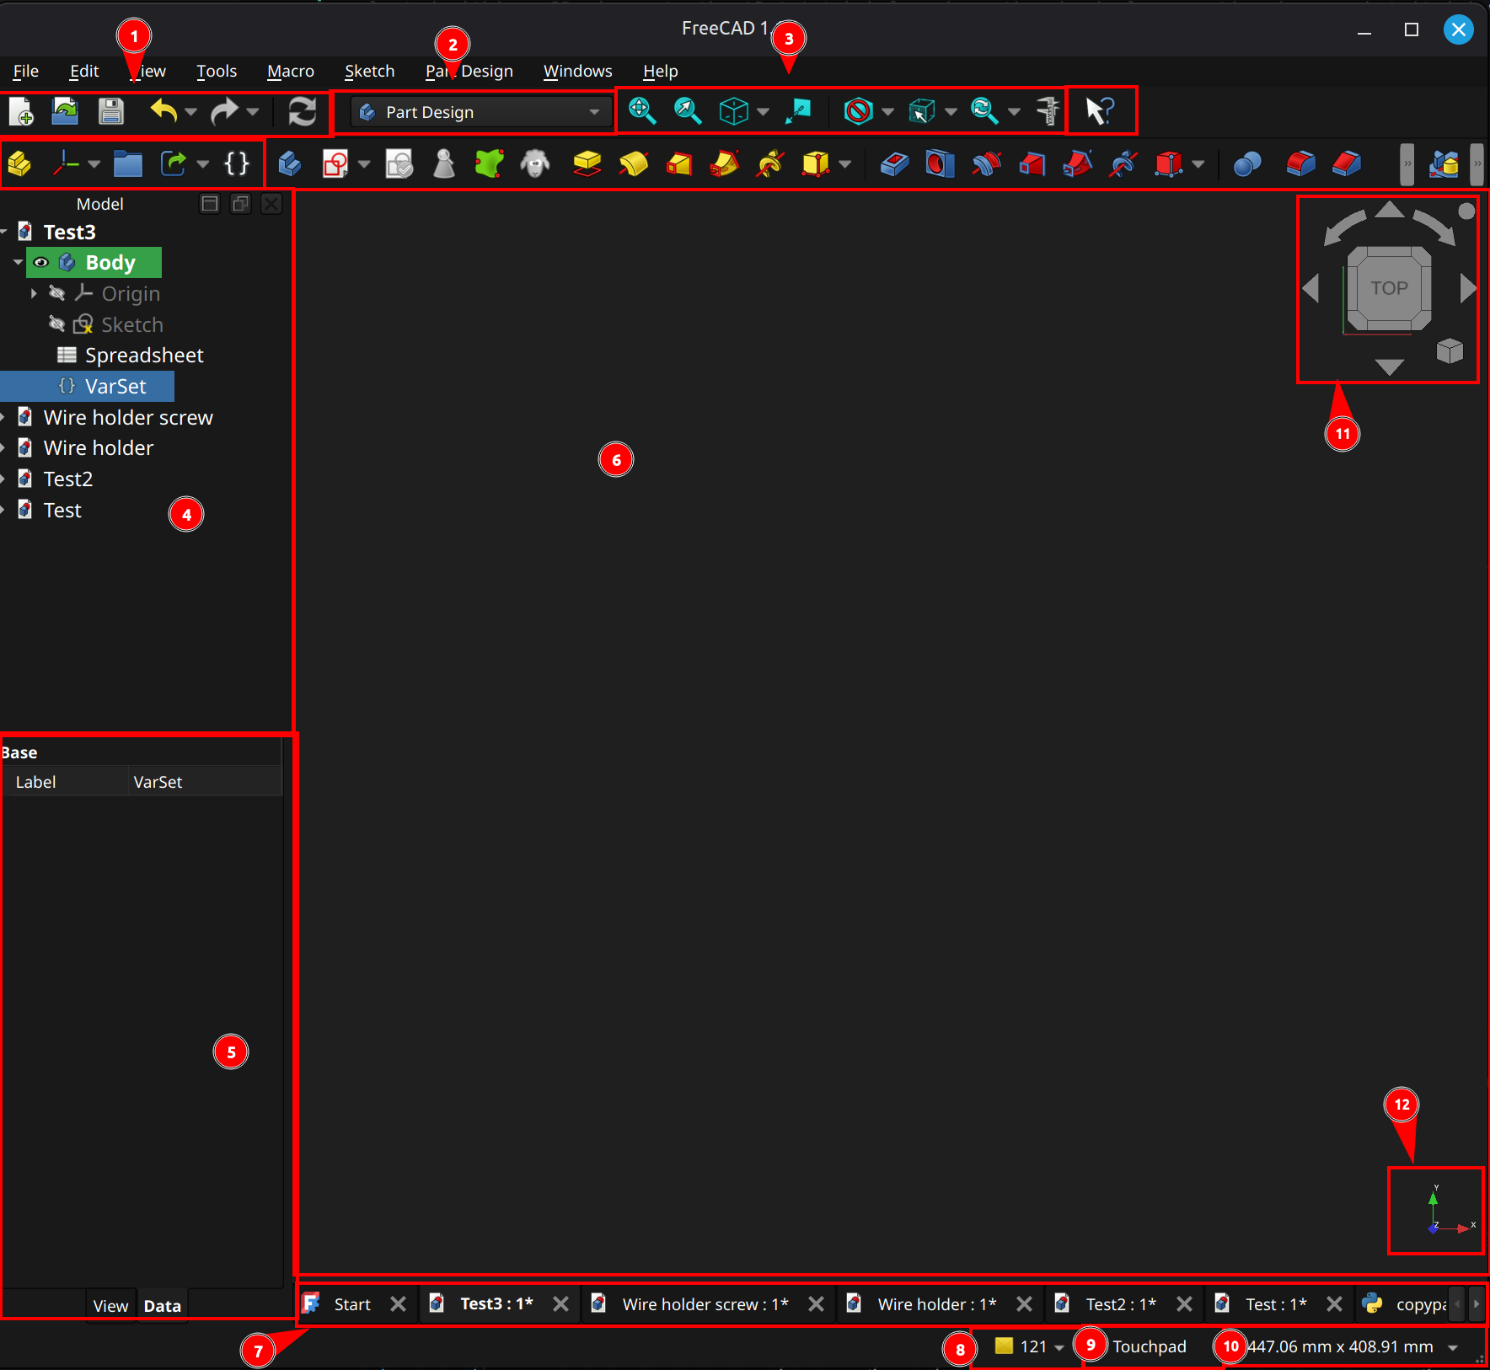Open a document with the folder icon
This screenshot has height=1370, width=1490.
click(x=65, y=111)
